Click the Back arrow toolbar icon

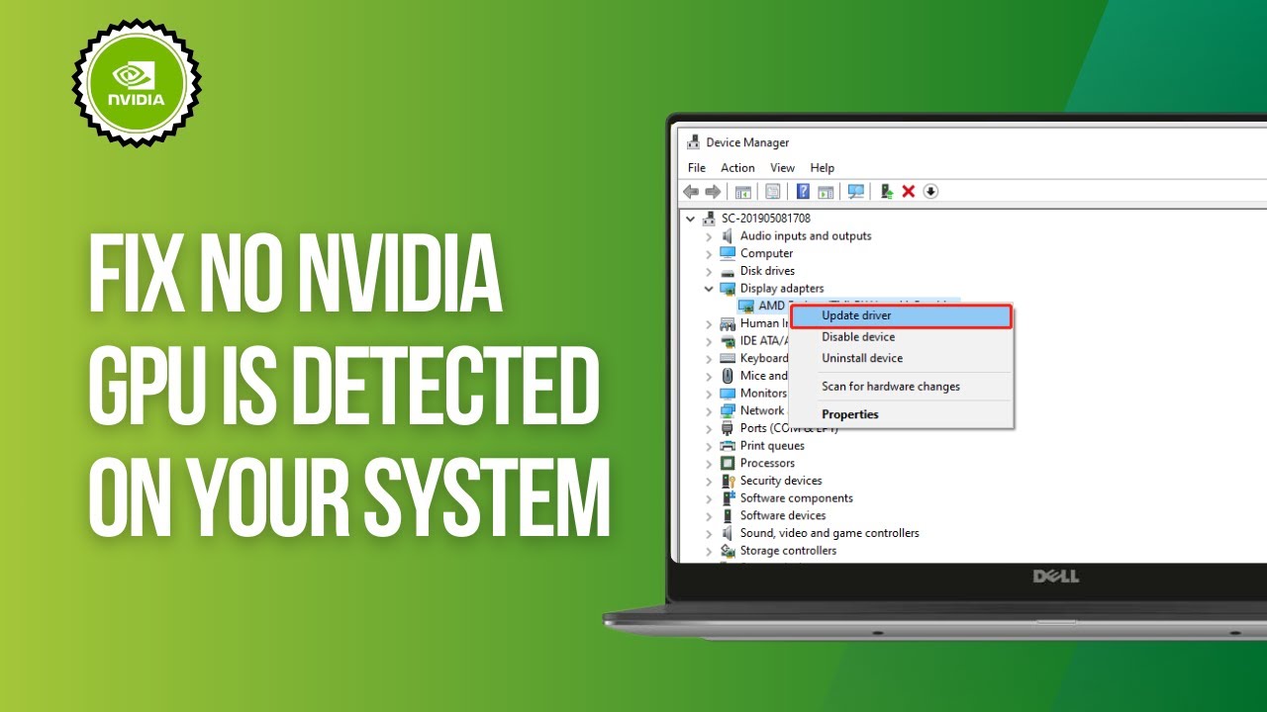tap(691, 192)
